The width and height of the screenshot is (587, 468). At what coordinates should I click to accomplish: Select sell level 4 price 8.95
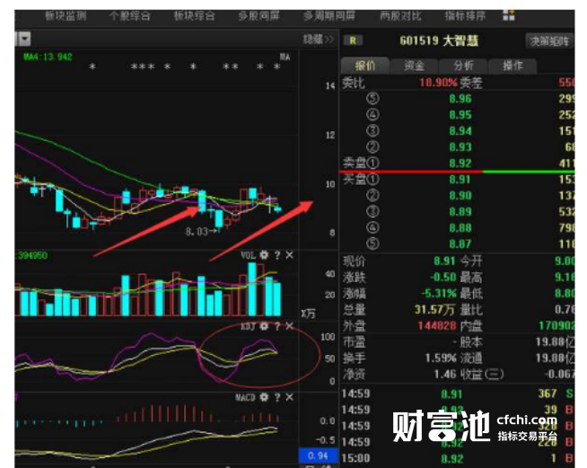(x=460, y=115)
